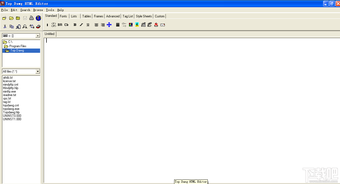Click the Open file folder icon
The height and width of the screenshot is (184, 340).
coord(11,18)
